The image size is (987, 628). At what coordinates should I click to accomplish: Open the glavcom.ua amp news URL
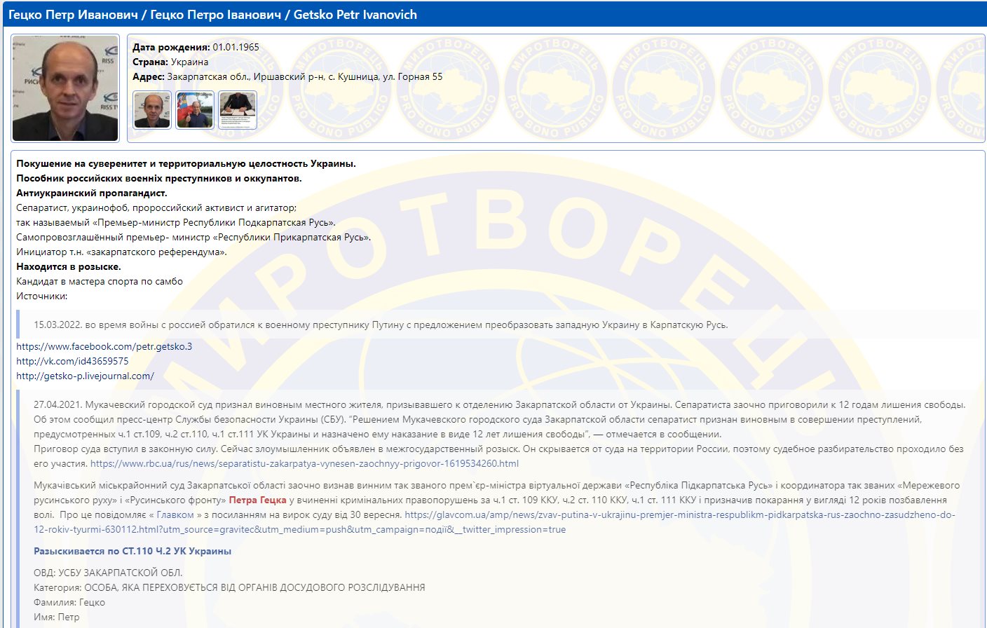pos(679,514)
